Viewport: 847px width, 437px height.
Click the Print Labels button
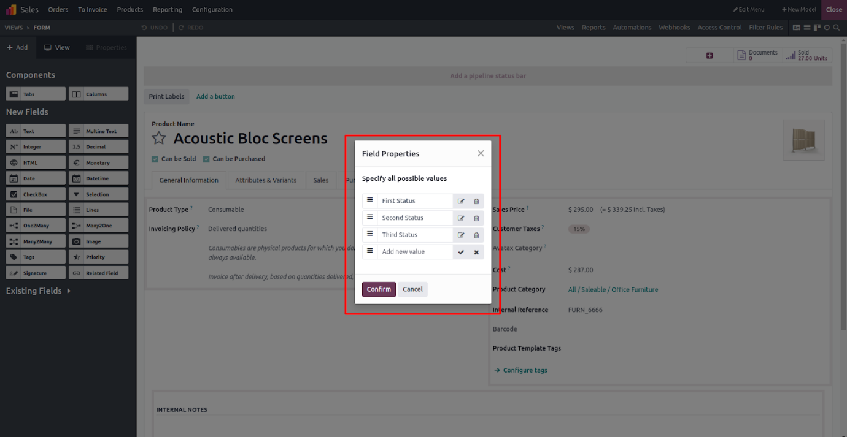[166, 97]
